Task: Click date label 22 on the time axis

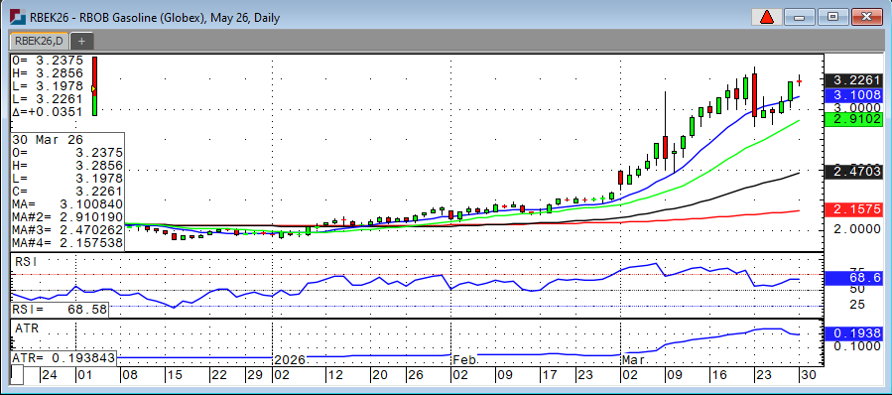Action: click(219, 376)
